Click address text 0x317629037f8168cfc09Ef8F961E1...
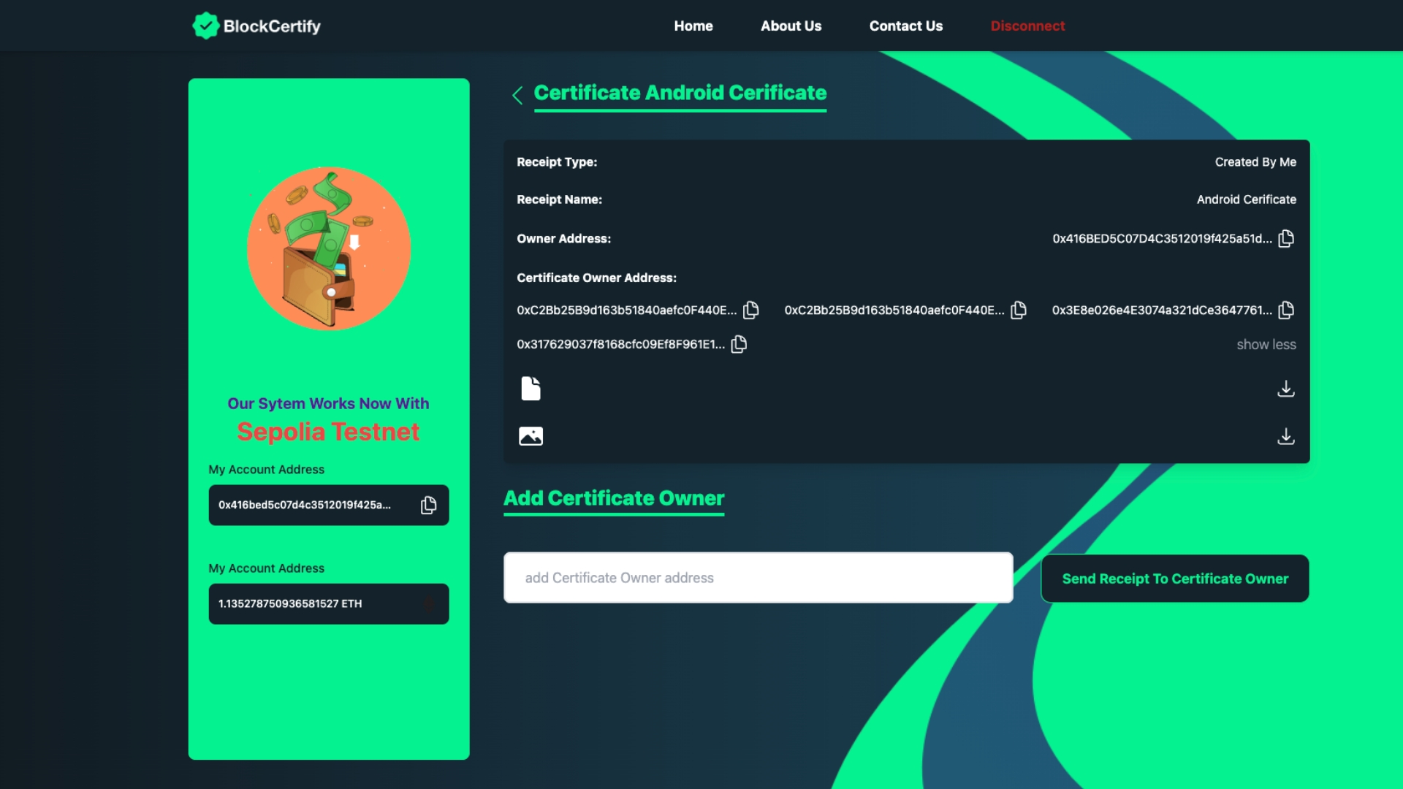 click(x=620, y=345)
